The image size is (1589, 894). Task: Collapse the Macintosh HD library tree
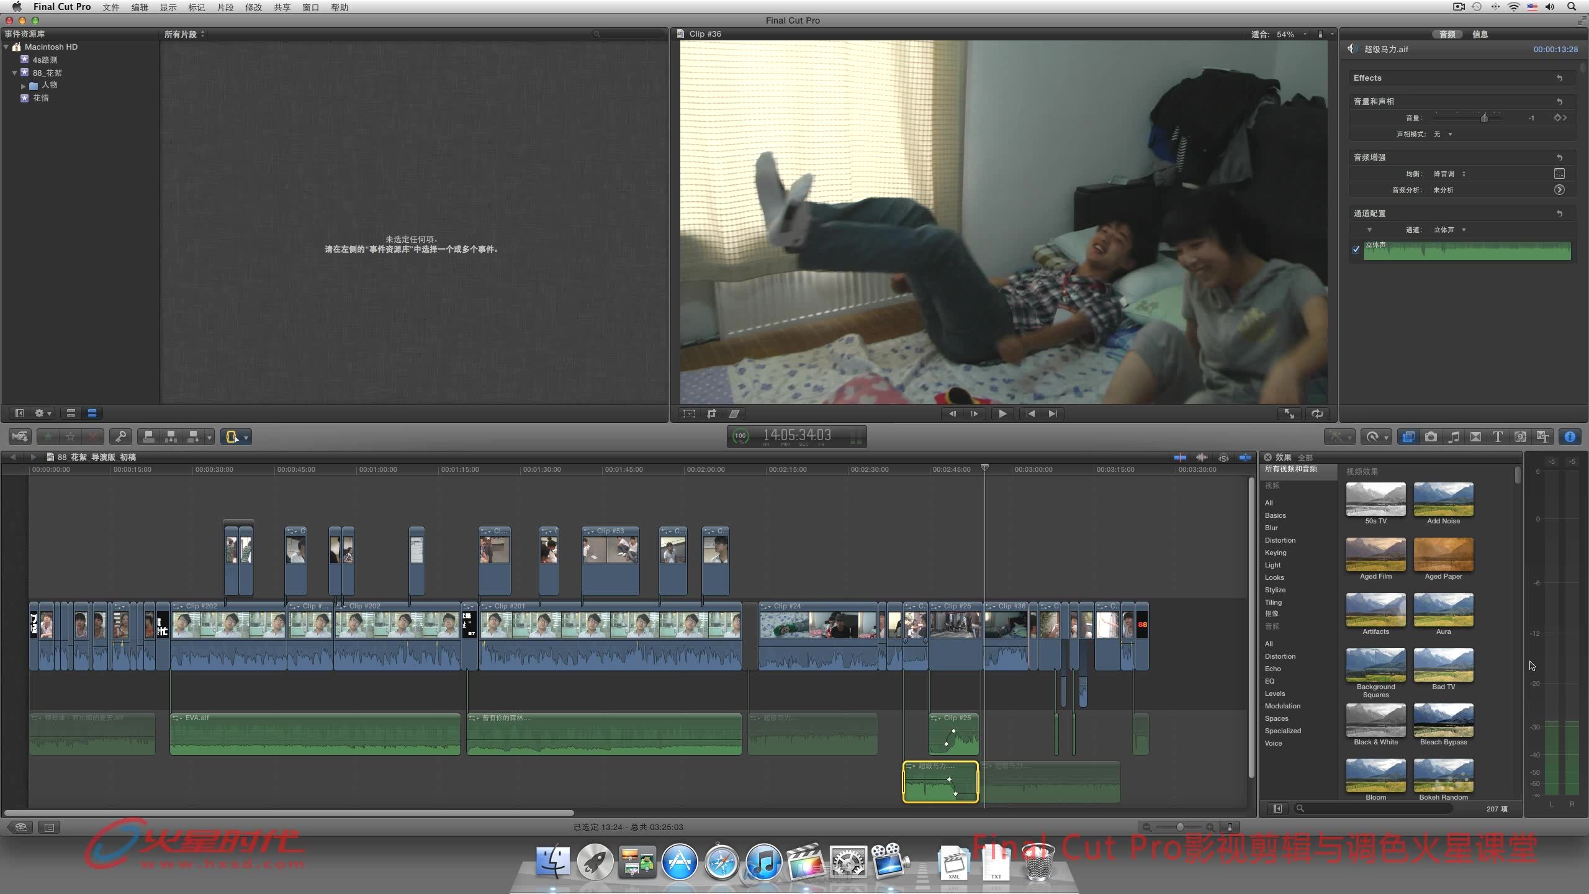click(6, 47)
